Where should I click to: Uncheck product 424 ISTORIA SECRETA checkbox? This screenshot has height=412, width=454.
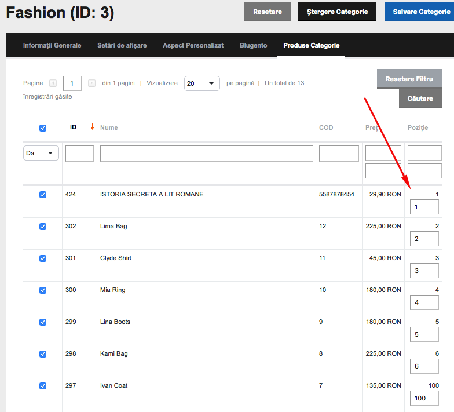click(43, 195)
